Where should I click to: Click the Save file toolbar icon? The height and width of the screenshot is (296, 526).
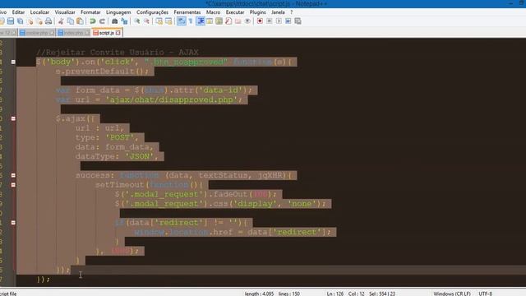tap(11, 21)
